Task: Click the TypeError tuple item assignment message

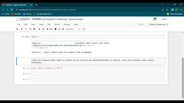Action: 62,52
